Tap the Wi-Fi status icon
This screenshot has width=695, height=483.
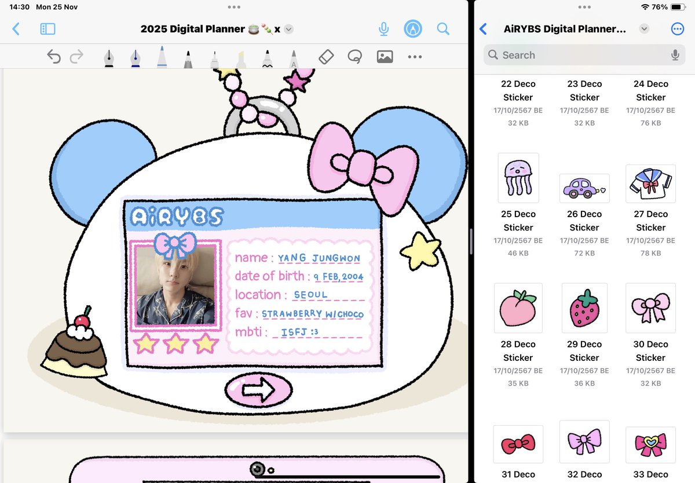tap(645, 7)
